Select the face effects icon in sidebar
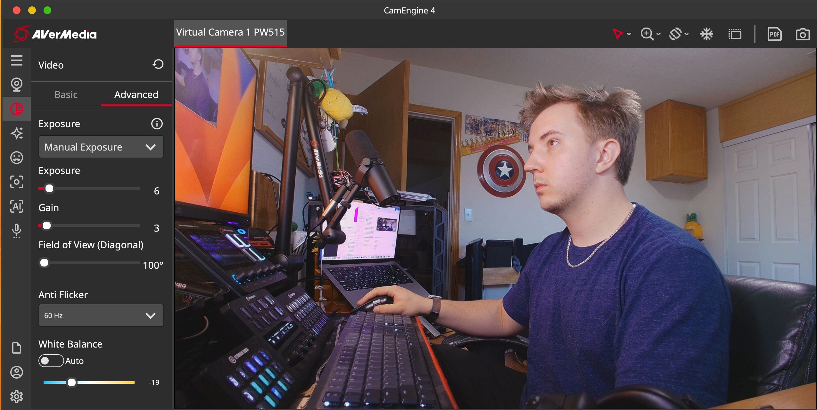This screenshot has width=817, height=410. click(x=17, y=158)
